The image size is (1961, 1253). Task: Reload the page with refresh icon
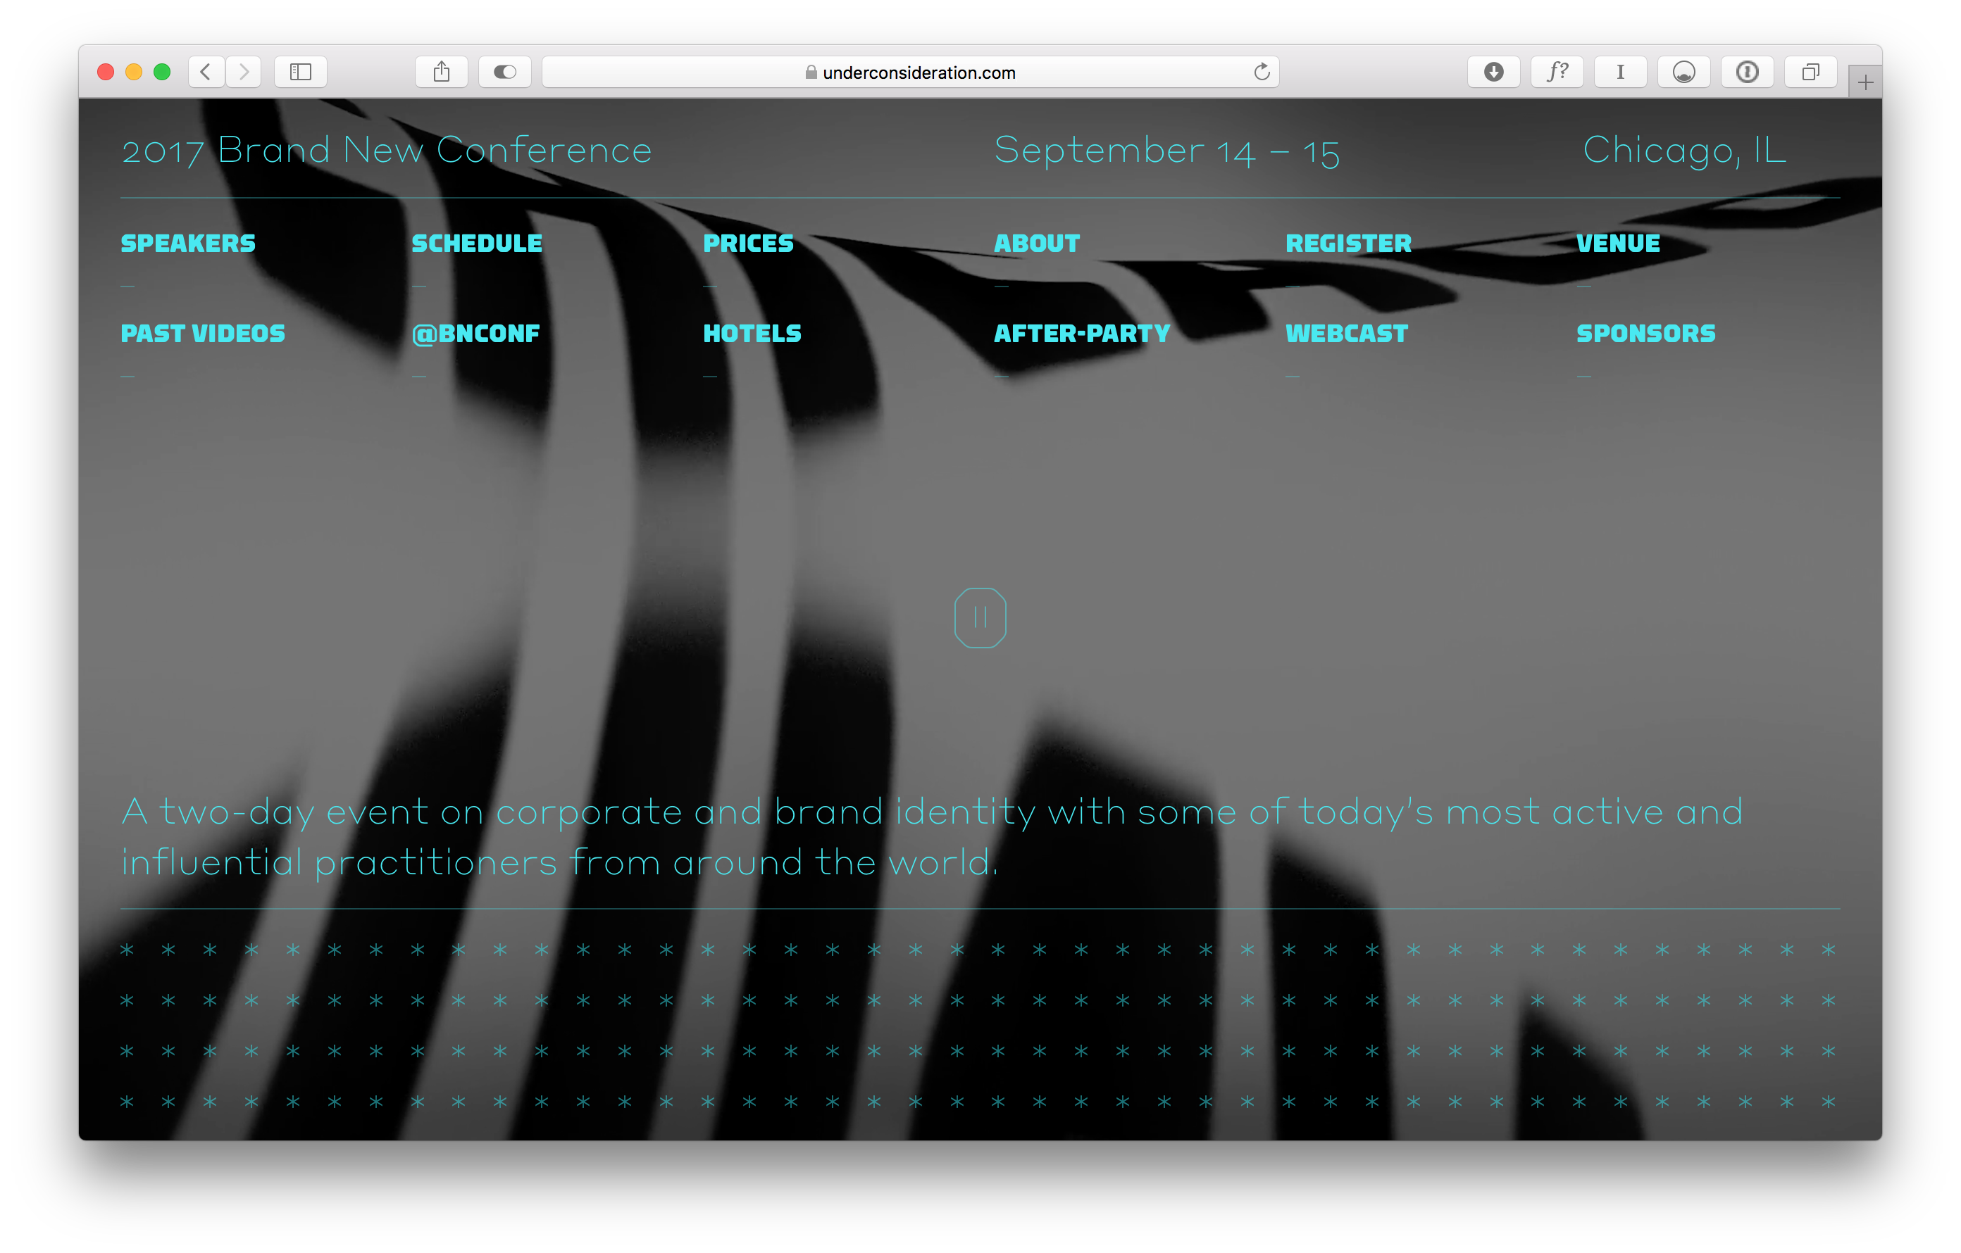1262,73
